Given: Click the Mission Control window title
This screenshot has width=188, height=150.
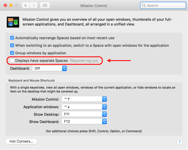Looking at the screenshot, I should coord(94,6).
